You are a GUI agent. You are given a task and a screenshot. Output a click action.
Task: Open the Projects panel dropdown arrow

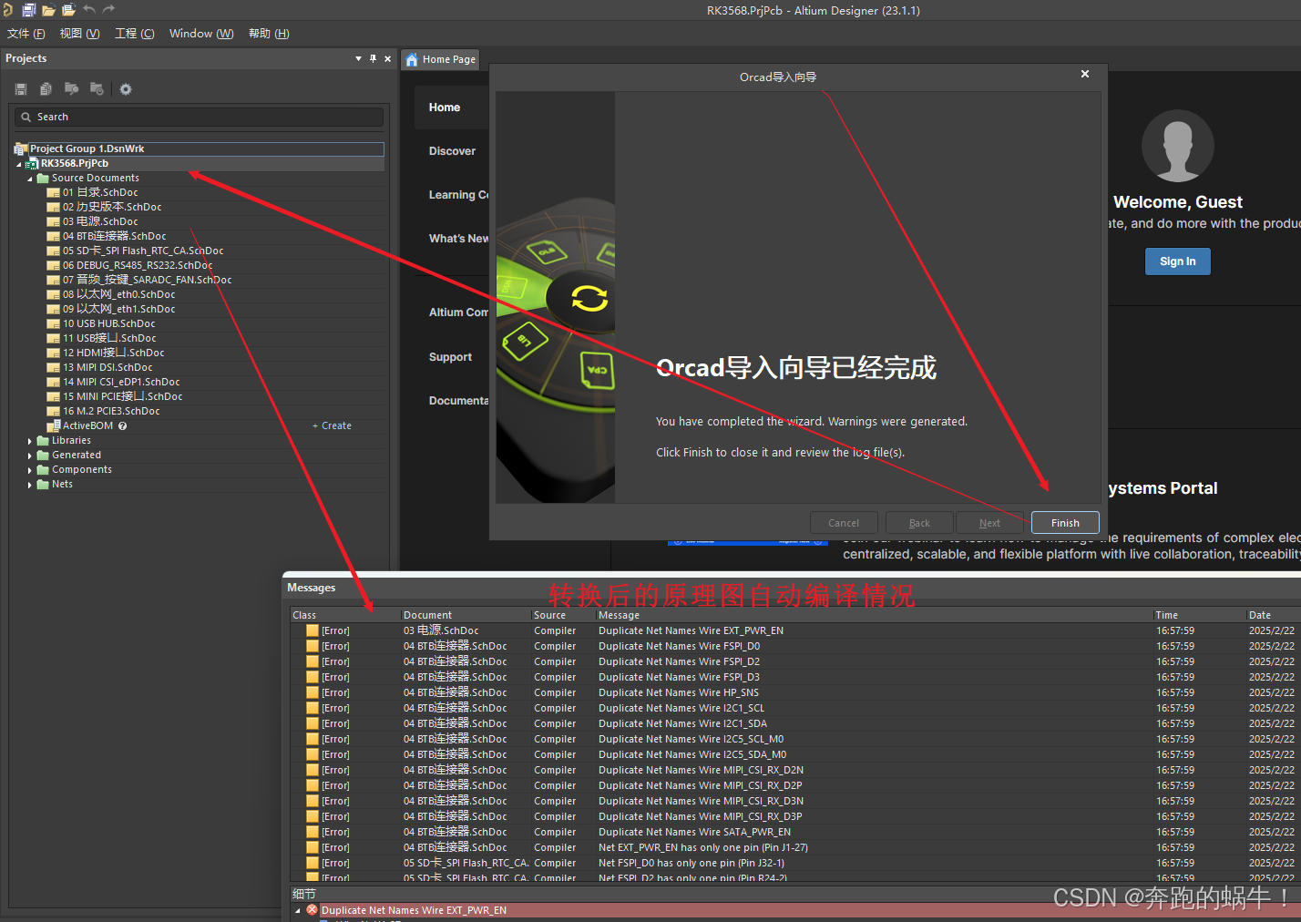coord(358,58)
